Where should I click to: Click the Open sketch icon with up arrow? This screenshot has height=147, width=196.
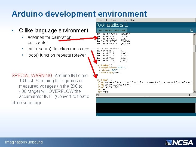point(113,25)
